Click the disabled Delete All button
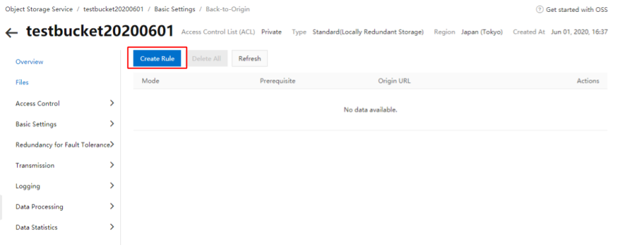This screenshot has height=251, width=618. pyautogui.click(x=206, y=59)
